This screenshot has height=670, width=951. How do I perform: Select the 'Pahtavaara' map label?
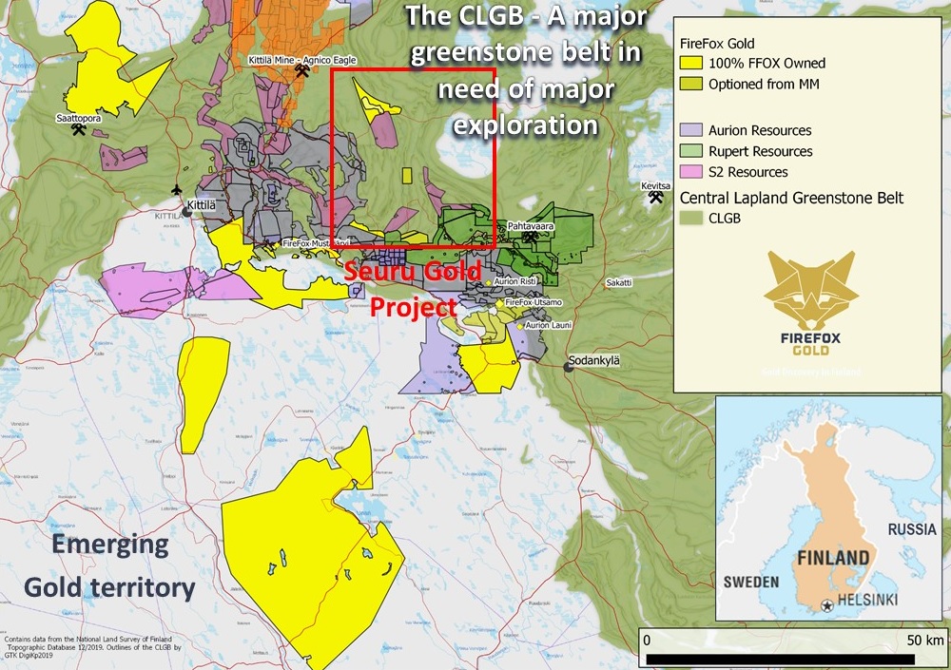coord(531,226)
